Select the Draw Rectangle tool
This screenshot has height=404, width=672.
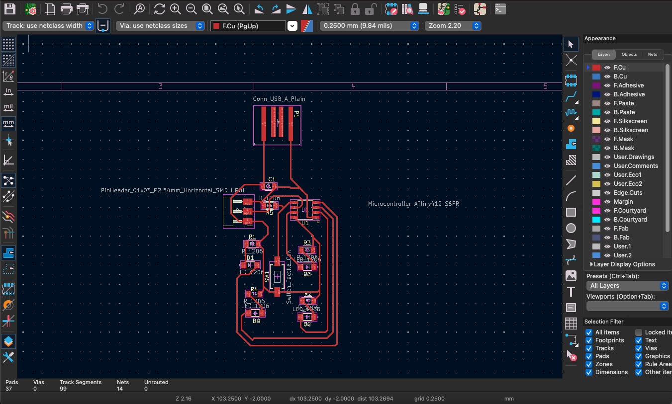point(571,212)
